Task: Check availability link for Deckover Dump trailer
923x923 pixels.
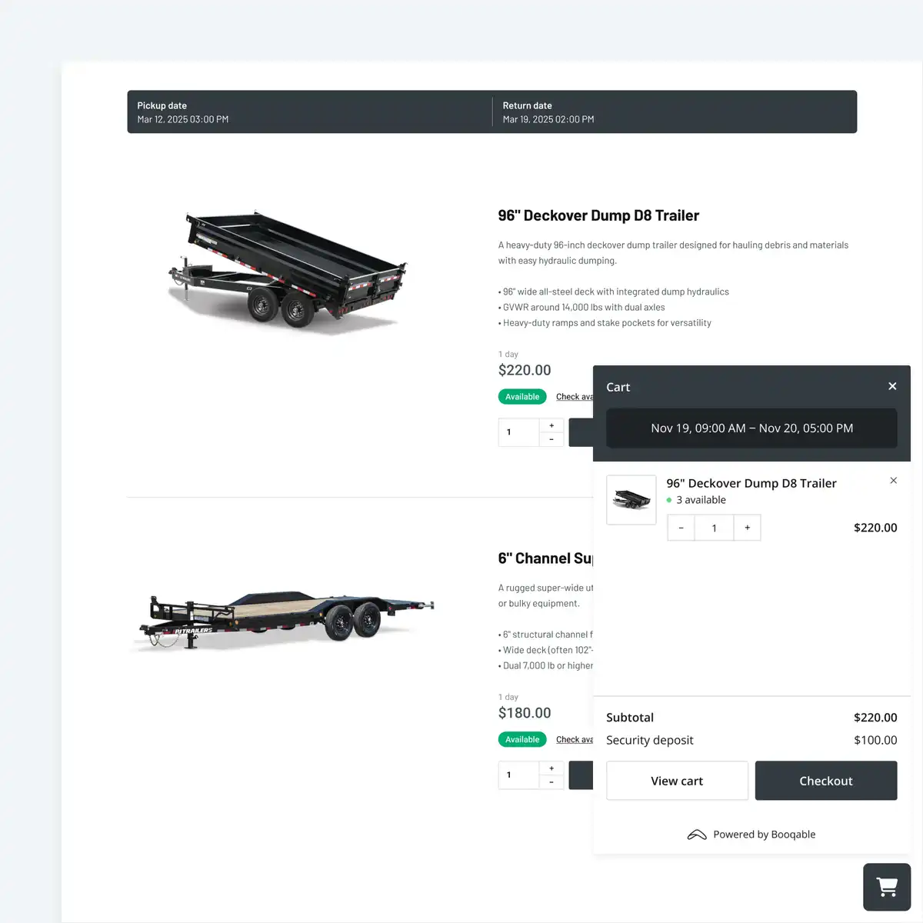Action: click(x=575, y=397)
